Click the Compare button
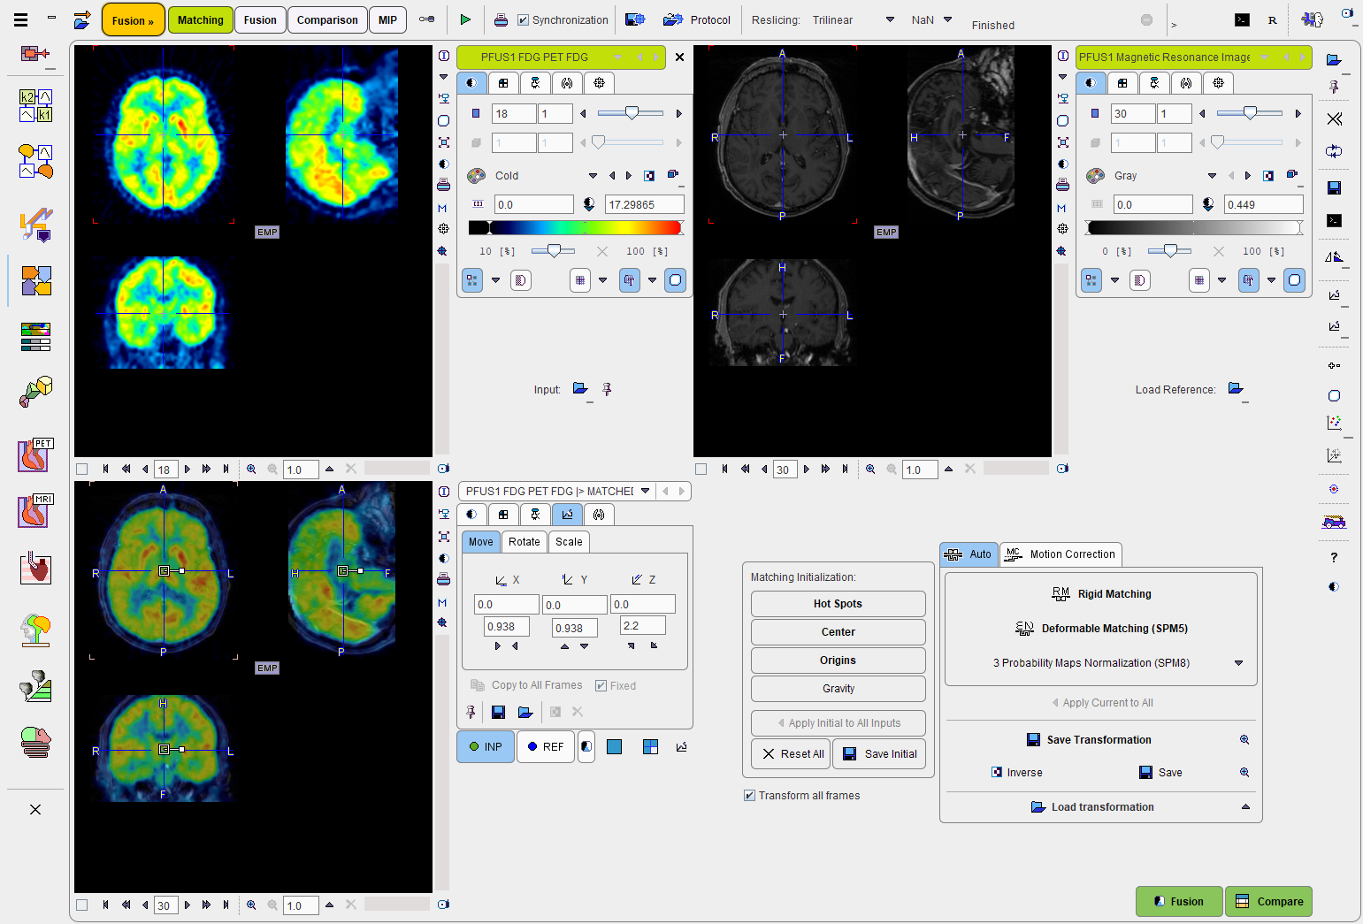 click(x=1268, y=902)
